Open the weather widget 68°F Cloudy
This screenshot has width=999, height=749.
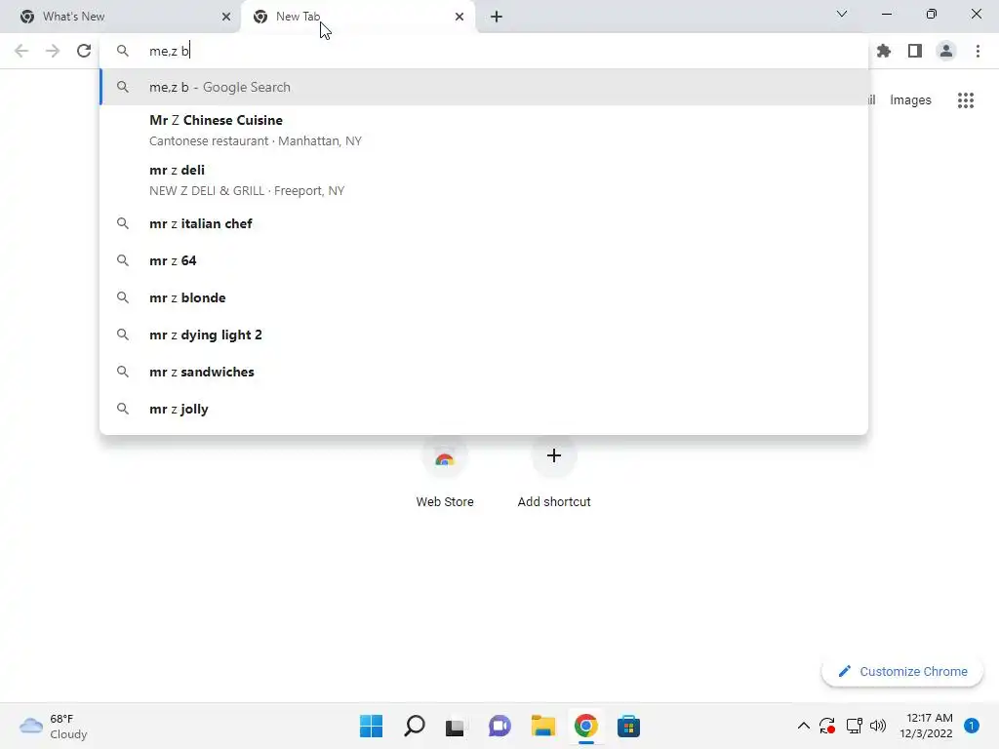tap(54, 726)
